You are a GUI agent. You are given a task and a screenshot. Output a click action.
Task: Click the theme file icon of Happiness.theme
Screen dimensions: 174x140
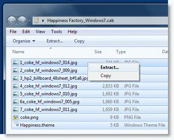[x=16, y=125]
